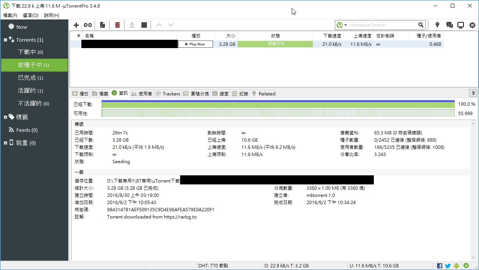Select 做種子中 (1) category
Viewport: 479px width, 270px height.
[x=34, y=65]
